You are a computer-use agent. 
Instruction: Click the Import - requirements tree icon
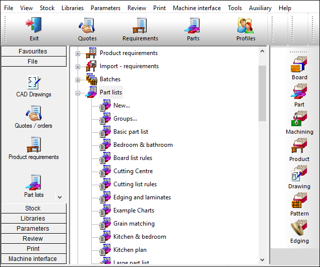91,66
